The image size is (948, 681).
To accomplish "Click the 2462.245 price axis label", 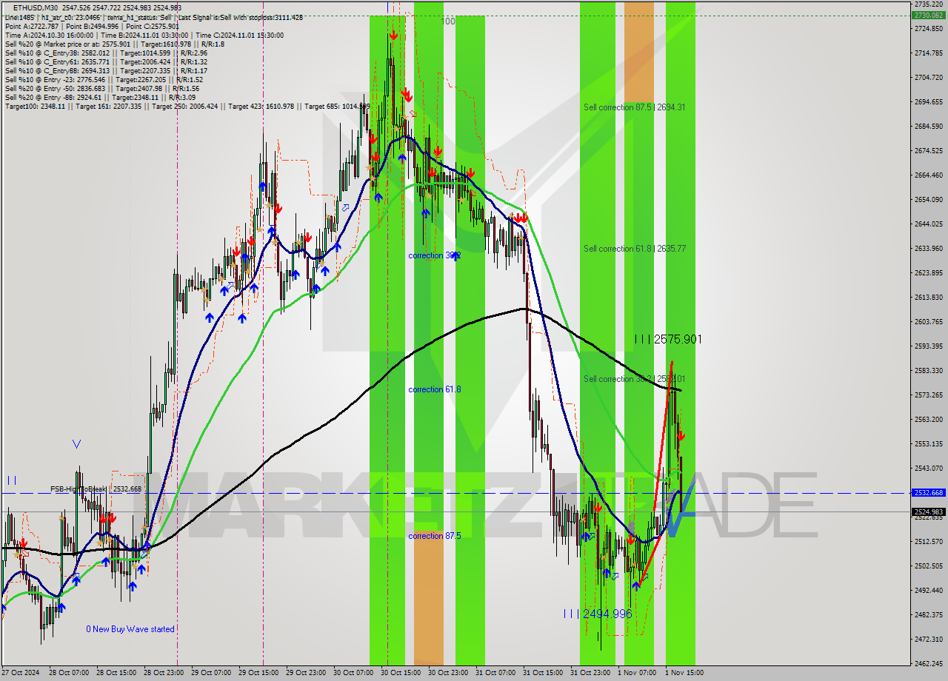I will [x=928, y=663].
